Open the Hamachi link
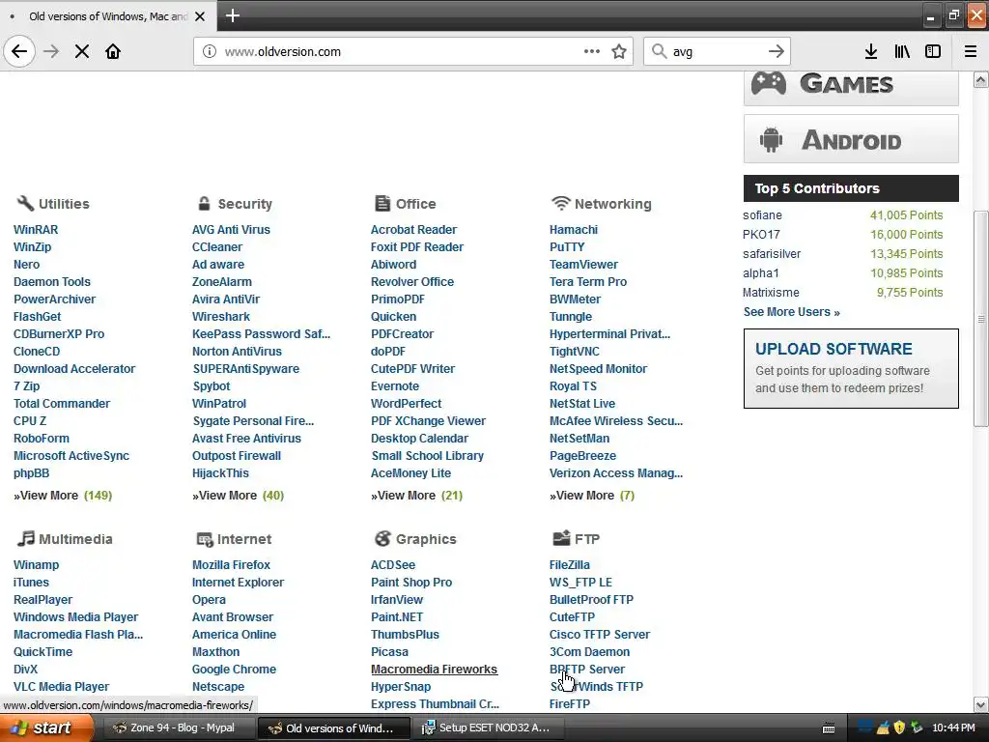The height and width of the screenshot is (742, 989). (574, 230)
